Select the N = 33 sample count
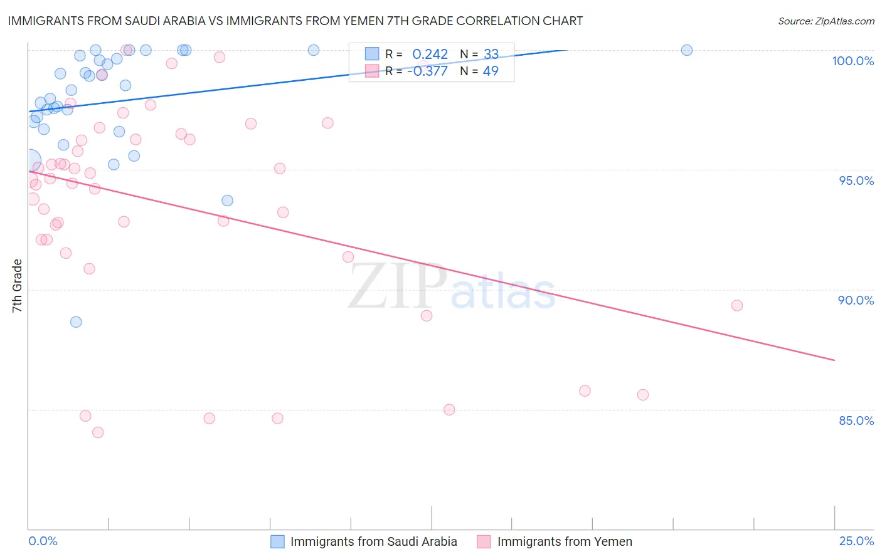 point(479,54)
